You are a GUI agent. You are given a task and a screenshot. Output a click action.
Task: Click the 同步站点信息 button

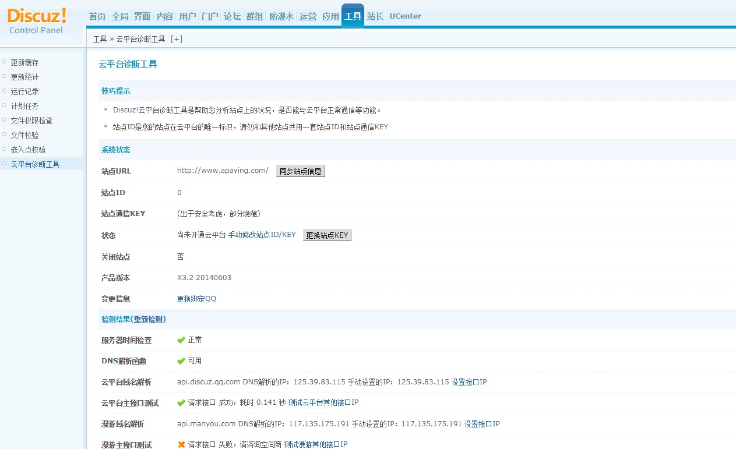(x=300, y=171)
